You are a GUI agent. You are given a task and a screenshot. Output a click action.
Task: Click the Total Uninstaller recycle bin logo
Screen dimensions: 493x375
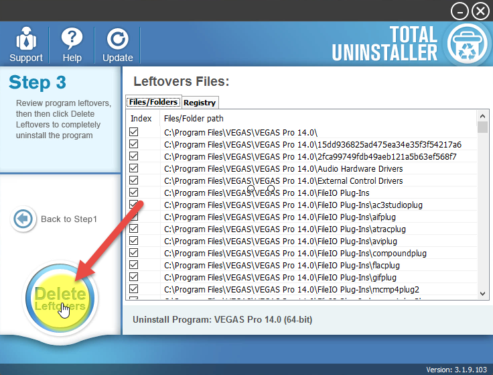467,44
